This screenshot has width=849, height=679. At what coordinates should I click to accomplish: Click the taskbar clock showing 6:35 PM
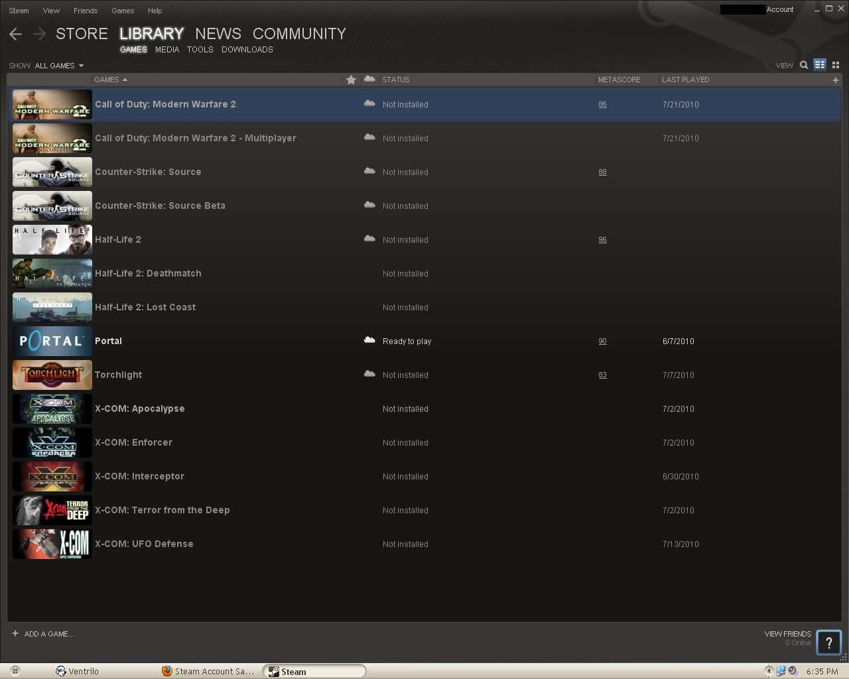point(822,671)
